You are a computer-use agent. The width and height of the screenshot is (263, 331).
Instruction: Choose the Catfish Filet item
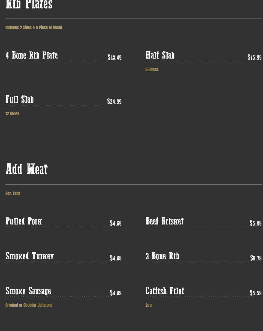[x=165, y=291]
